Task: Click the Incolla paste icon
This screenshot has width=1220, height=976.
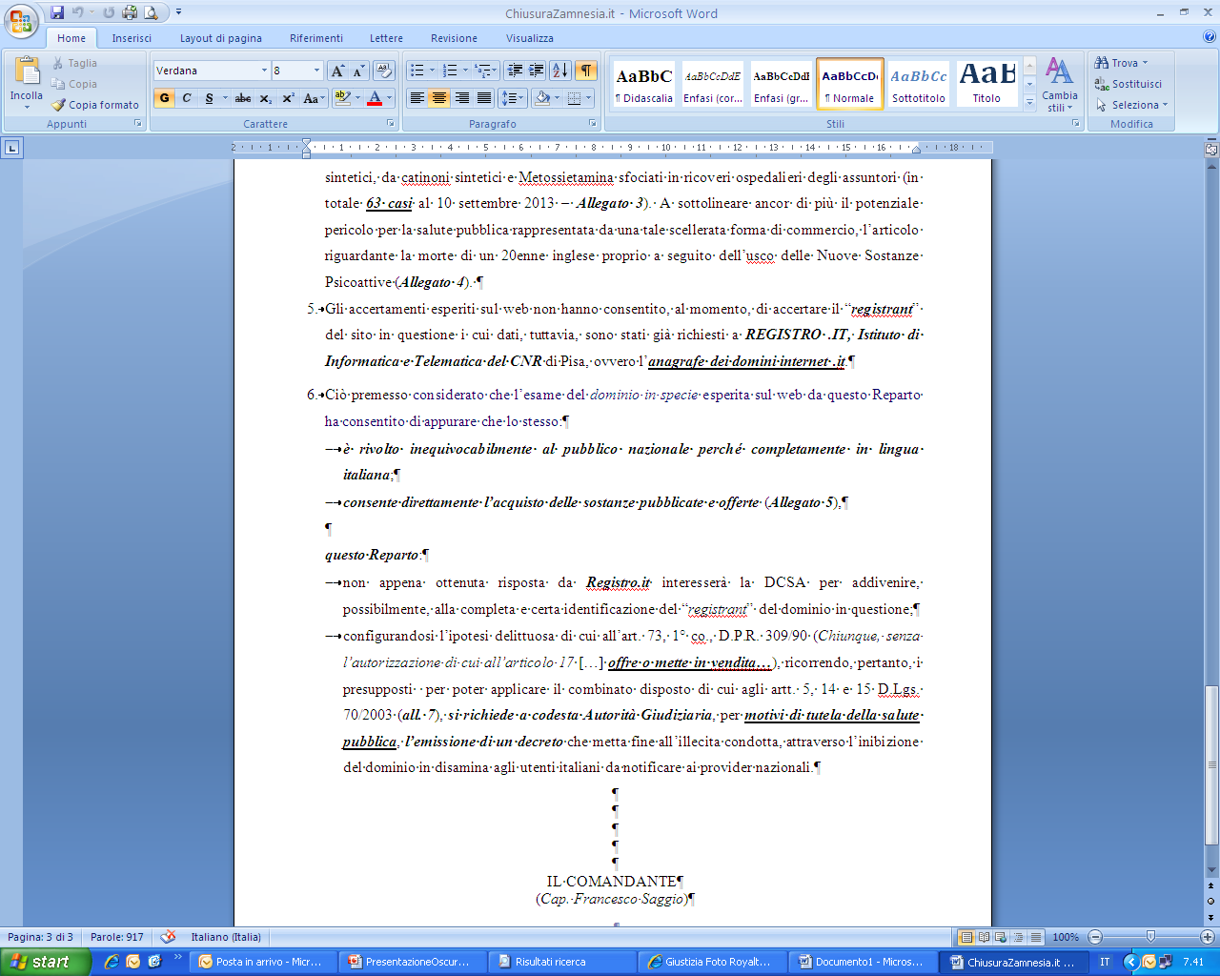Action: [x=27, y=71]
